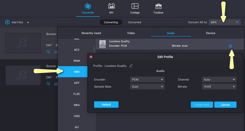This screenshot has width=245, height=131.
Task: Click the scissors cut icon on first file
Action: 56,51
